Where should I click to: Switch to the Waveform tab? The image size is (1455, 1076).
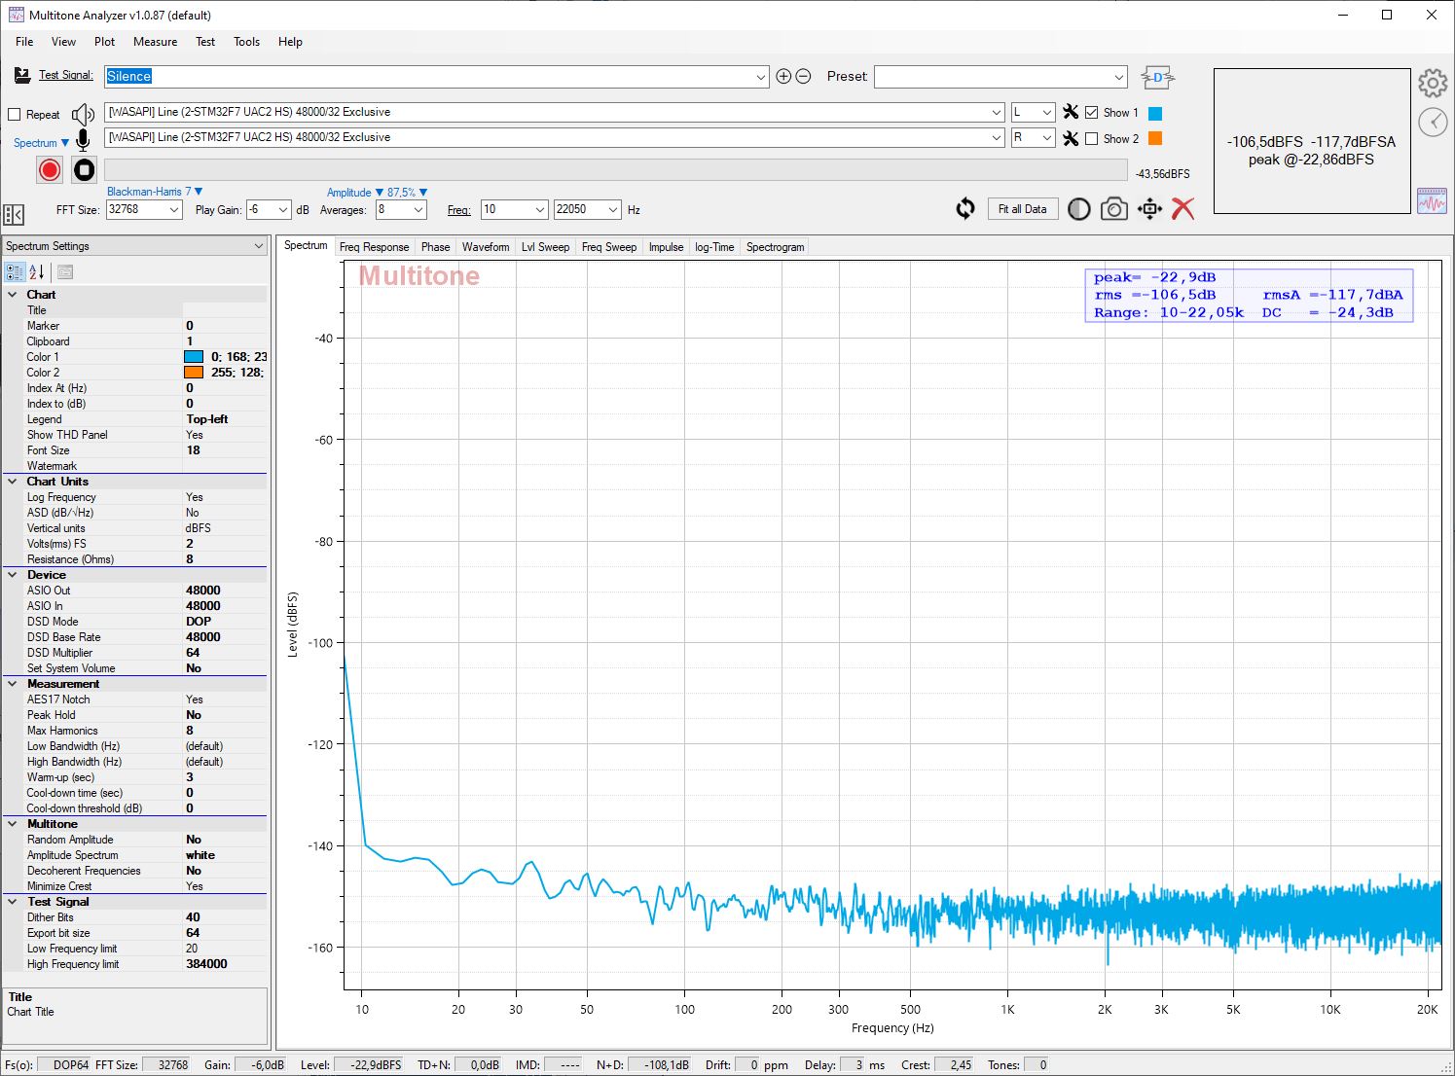tap(486, 247)
